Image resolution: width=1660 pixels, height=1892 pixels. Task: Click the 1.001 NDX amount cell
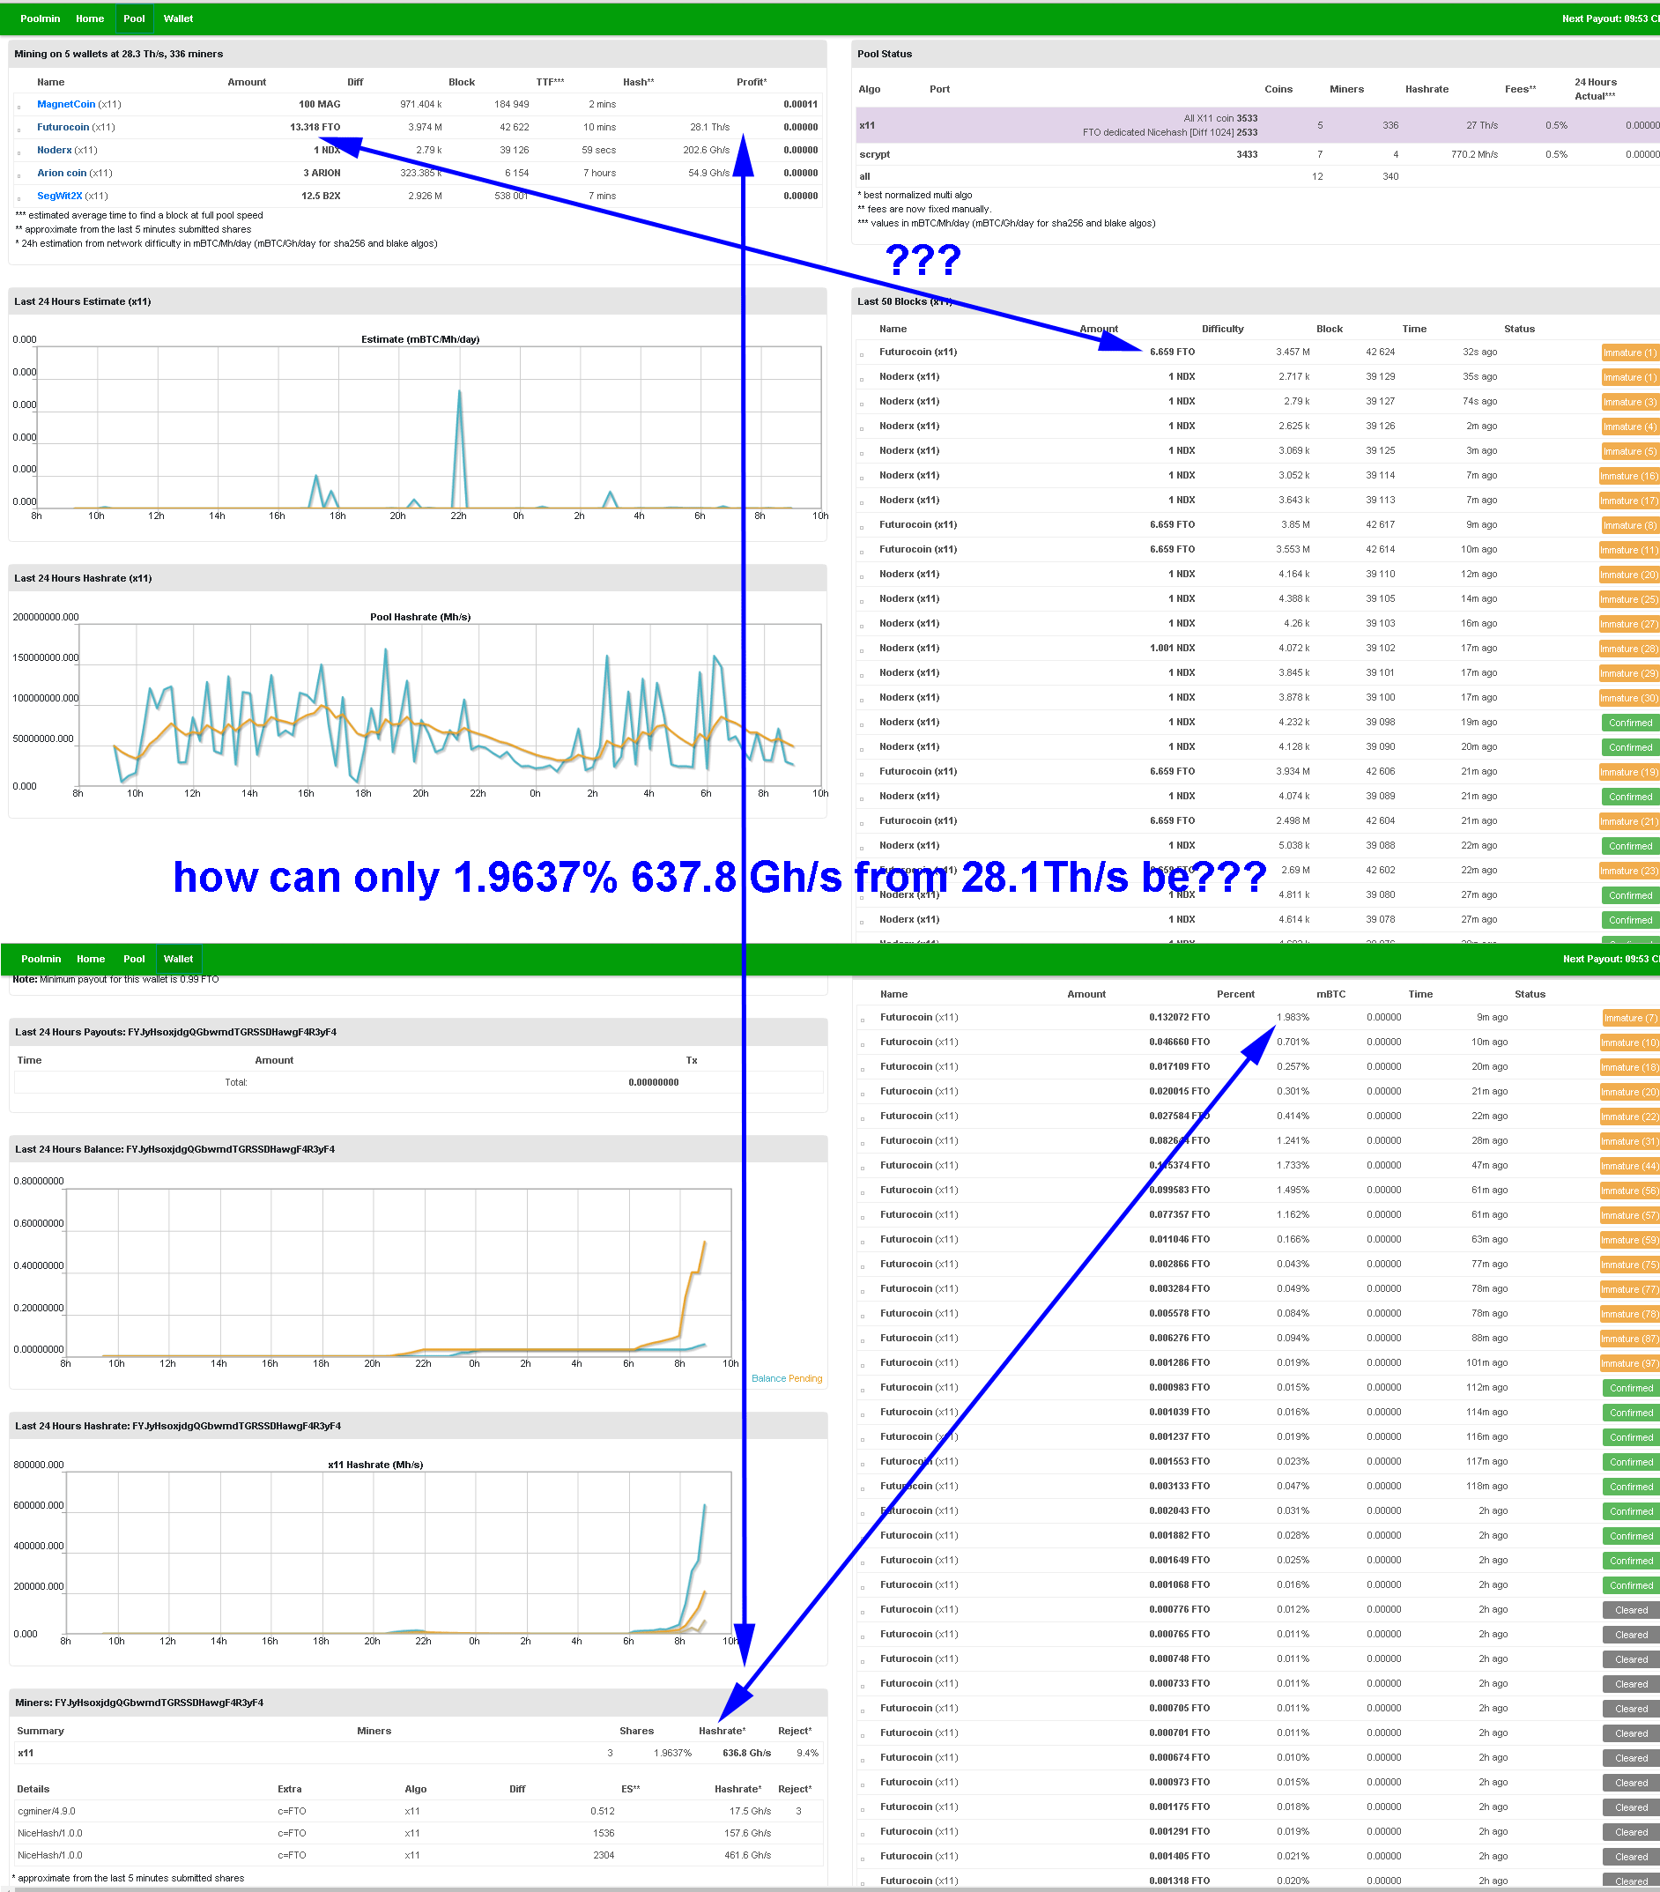(1172, 648)
